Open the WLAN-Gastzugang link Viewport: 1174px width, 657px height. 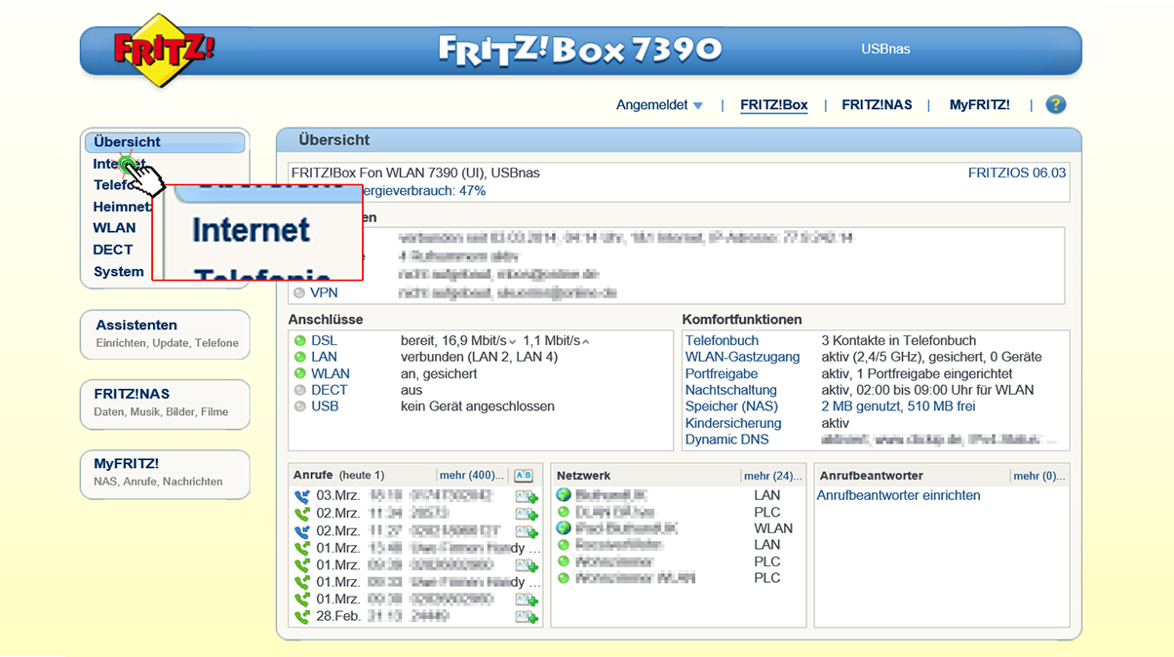[743, 358]
